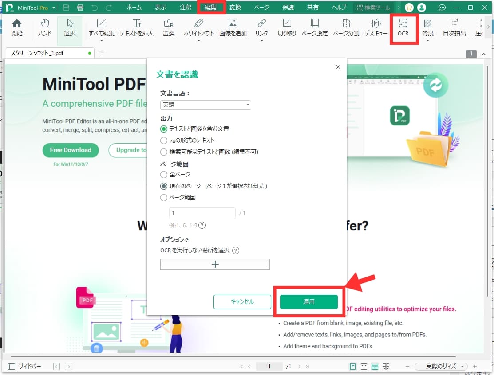Open the 表示 tab
This screenshot has width=494, height=375.
pyautogui.click(x=160, y=7)
